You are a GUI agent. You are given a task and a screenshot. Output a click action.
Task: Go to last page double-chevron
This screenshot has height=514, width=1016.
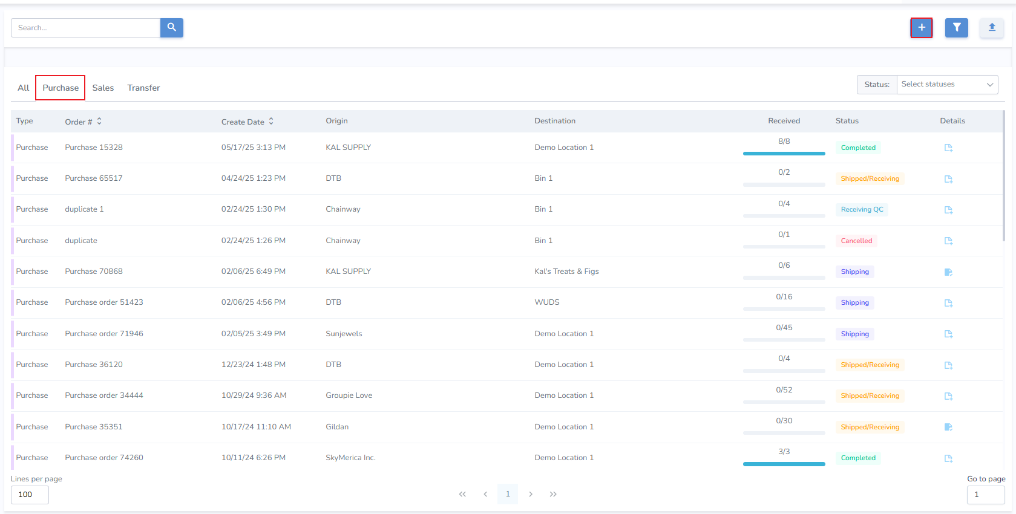tap(553, 494)
